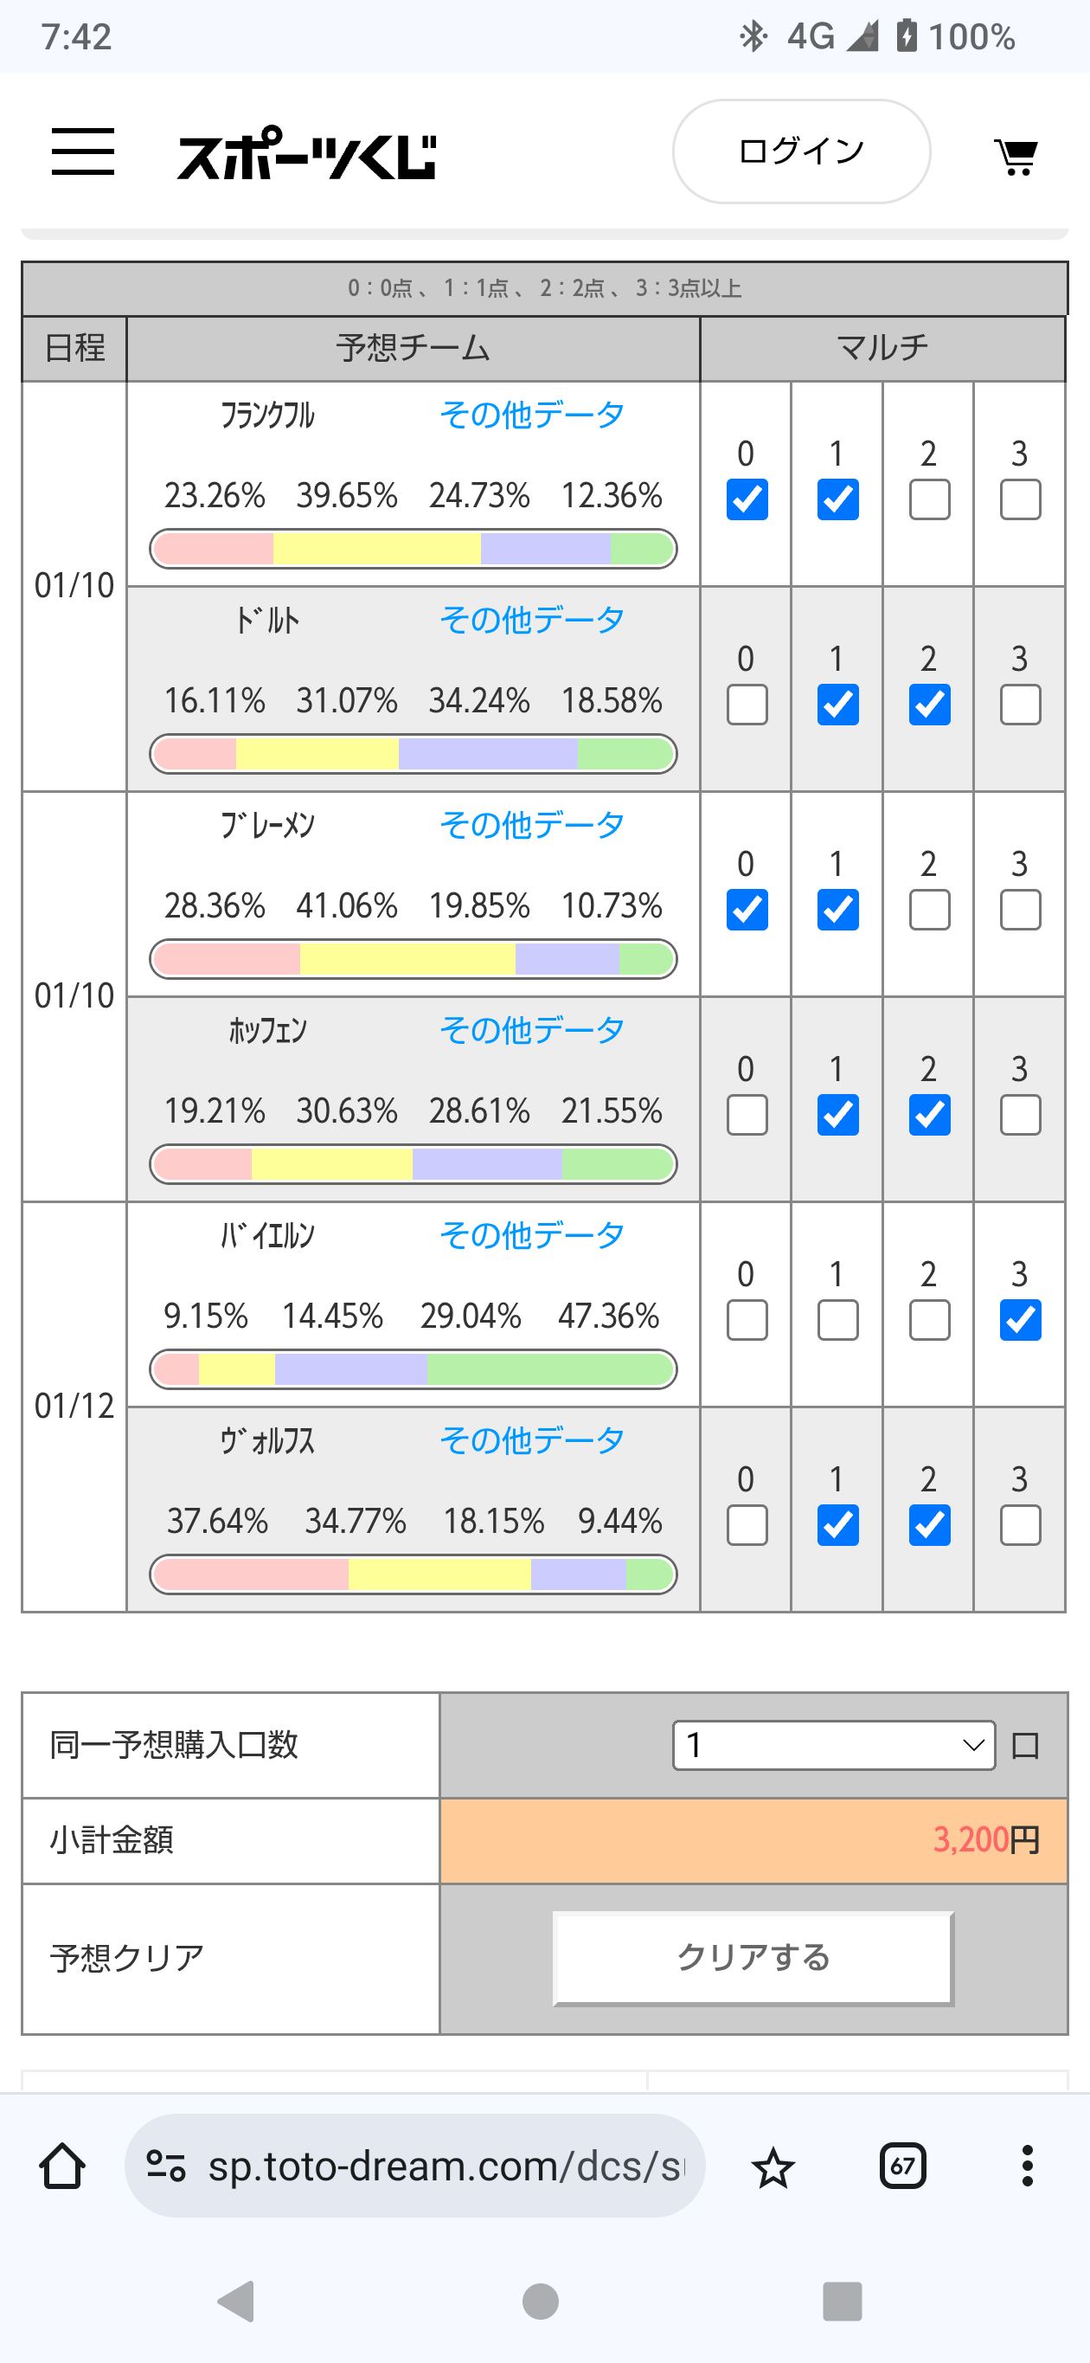Check 3 goals for ドルト
Image resolution: width=1090 pixels, height=2363 pixels.
pos(1019,705)
